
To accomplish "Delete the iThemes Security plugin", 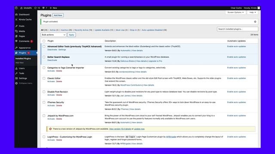I will pyautogui.click(x=59, y=106).
